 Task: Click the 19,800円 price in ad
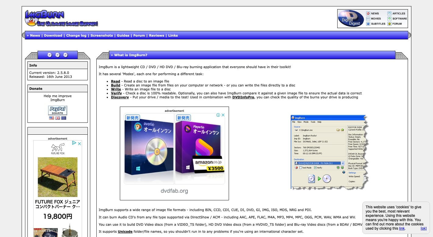click(58, 217)
